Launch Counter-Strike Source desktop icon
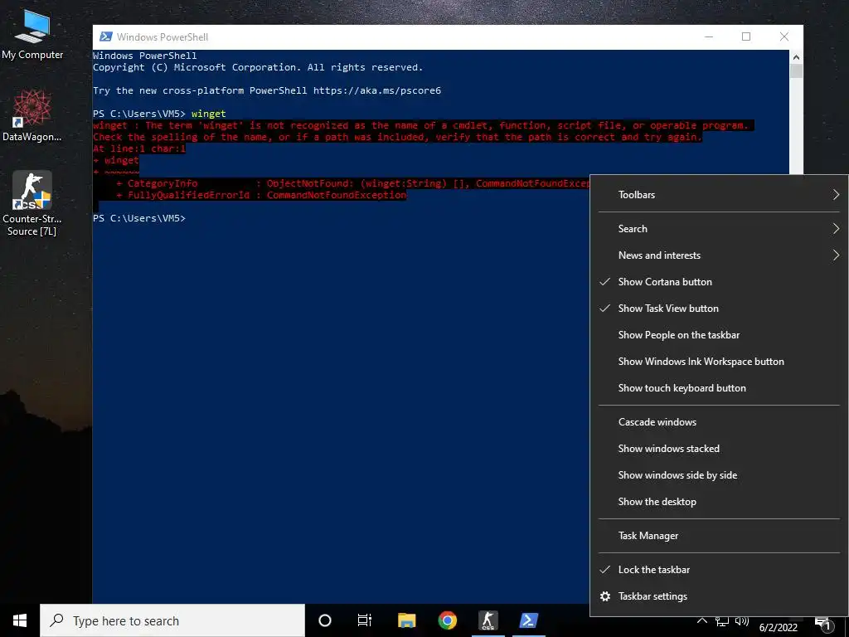 coord(32,203)
